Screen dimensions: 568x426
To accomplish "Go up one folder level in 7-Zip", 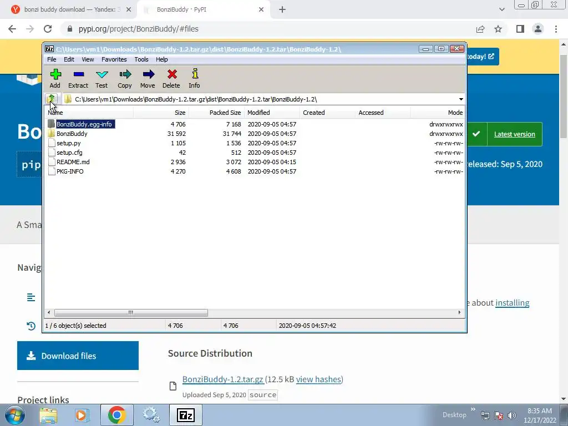I will point(51,99).
